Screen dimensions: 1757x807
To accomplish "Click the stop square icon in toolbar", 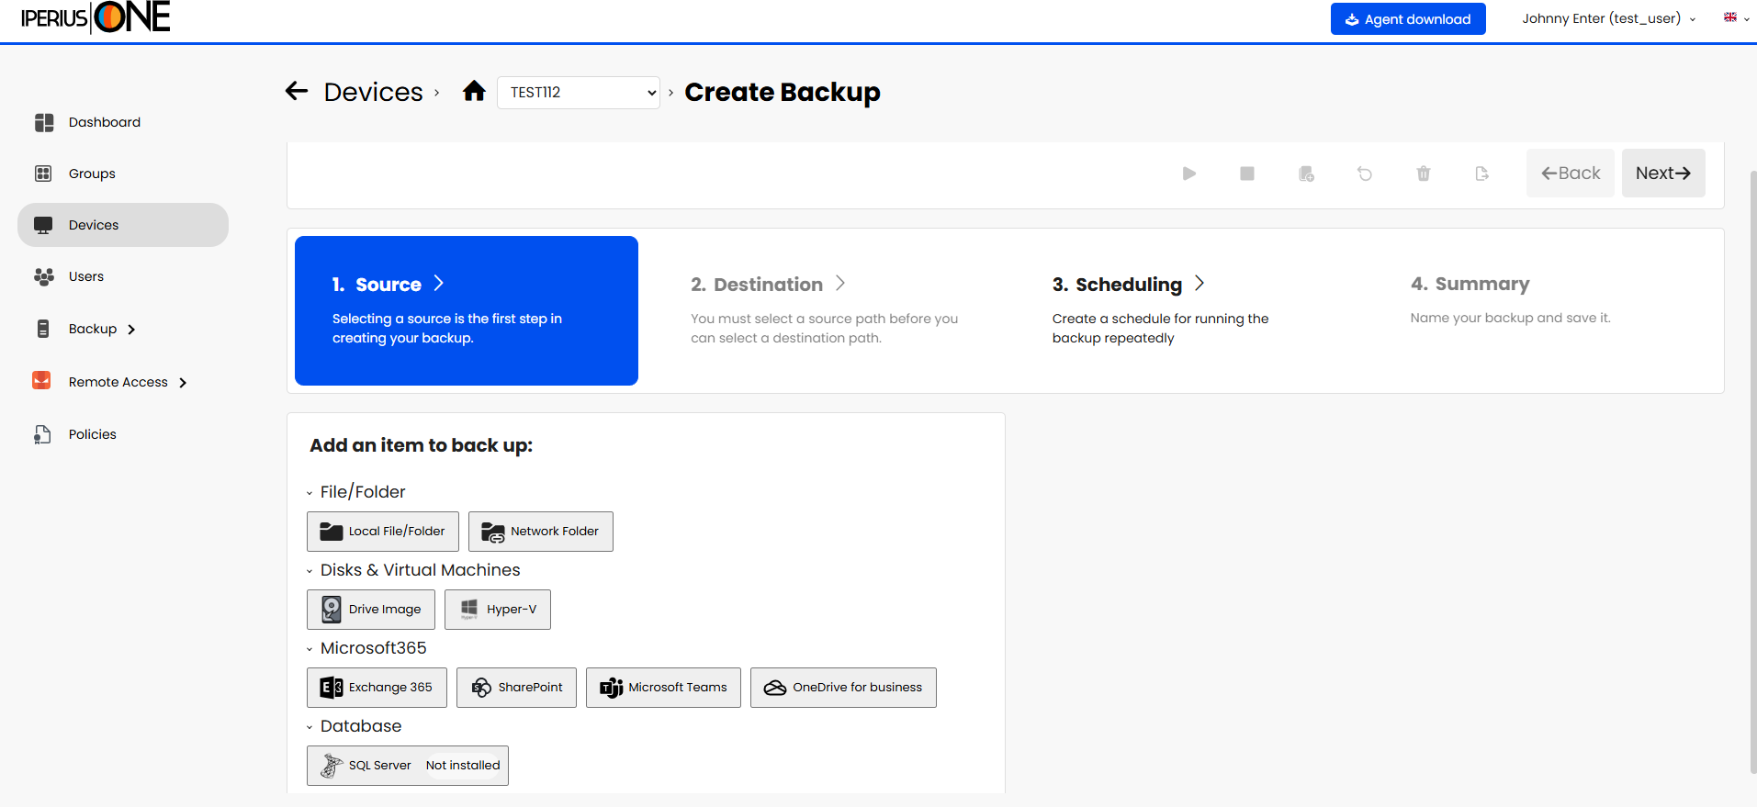I will click(x=1246, y=174).
